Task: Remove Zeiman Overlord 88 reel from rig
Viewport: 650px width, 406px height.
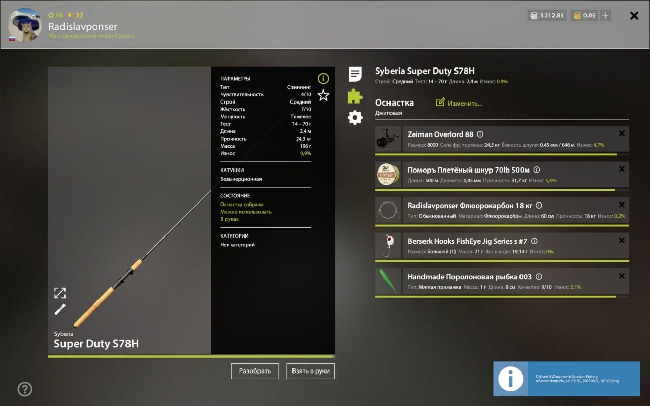Action: tap(622, 133)
